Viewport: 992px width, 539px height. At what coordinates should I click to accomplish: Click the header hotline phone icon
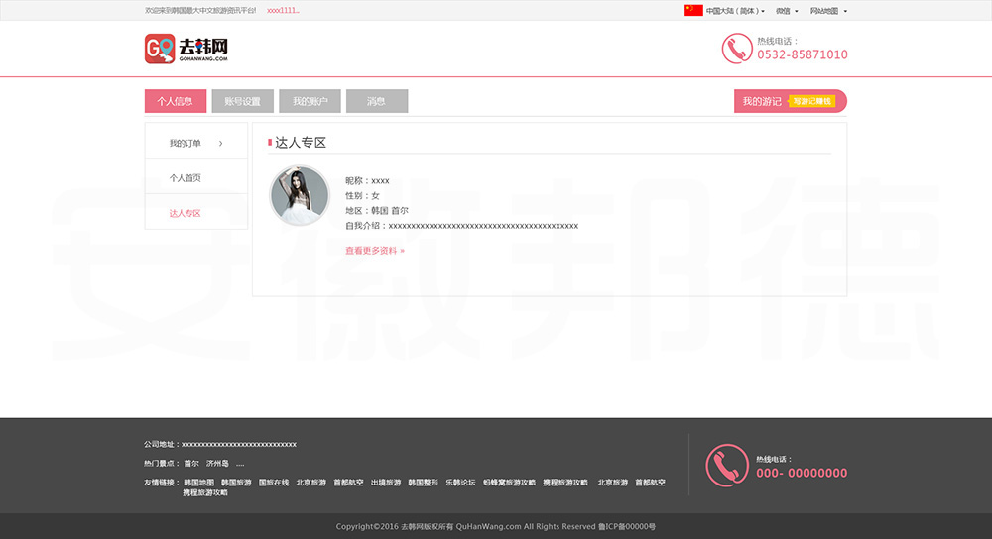pyautogui.click(x=736, y=49)
